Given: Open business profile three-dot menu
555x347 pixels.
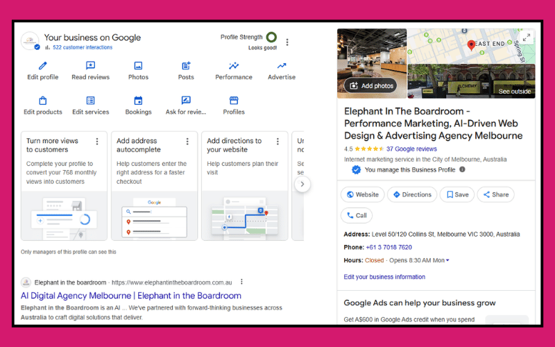Looking at the screenshot, I should point(287,42).
